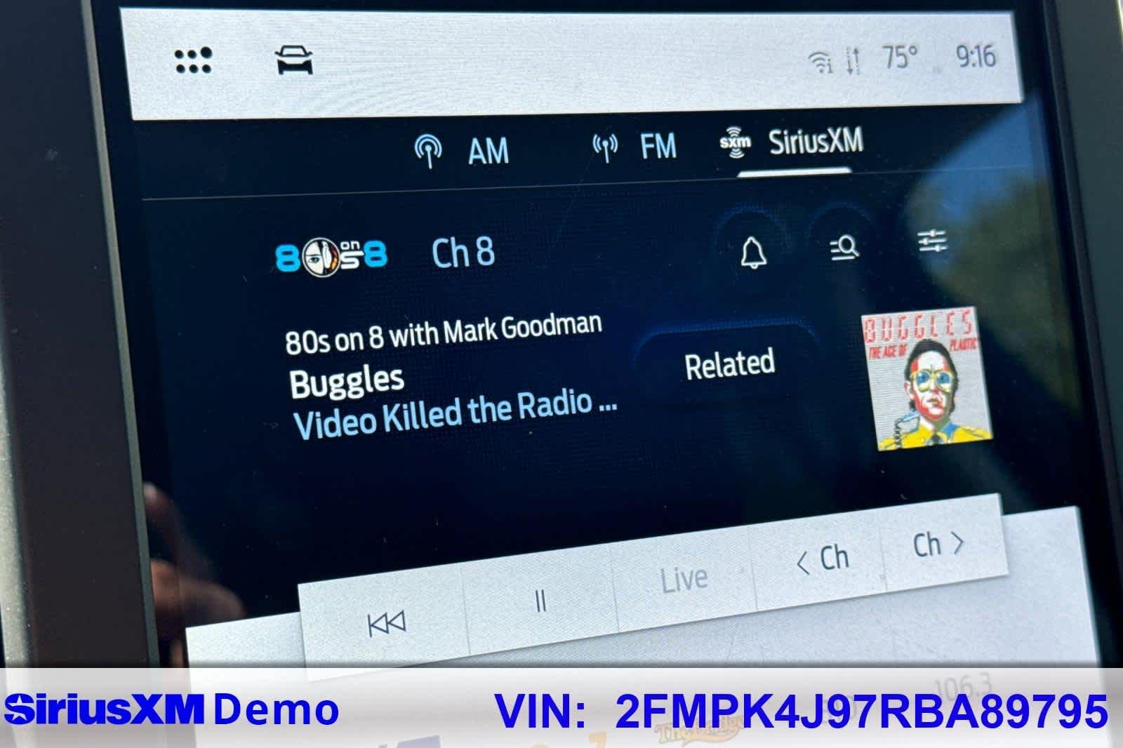Tap the data transfer arrows icon
The height and width of the screenshot is (748, 1123).
853,61
